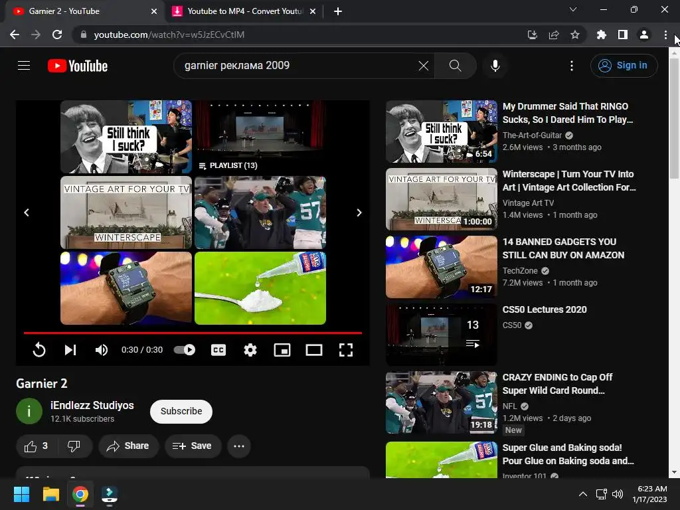Save video to a playlist

193,446
